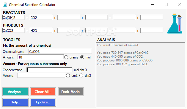
Task: Click the flask logo image
Action: point(175,24)
